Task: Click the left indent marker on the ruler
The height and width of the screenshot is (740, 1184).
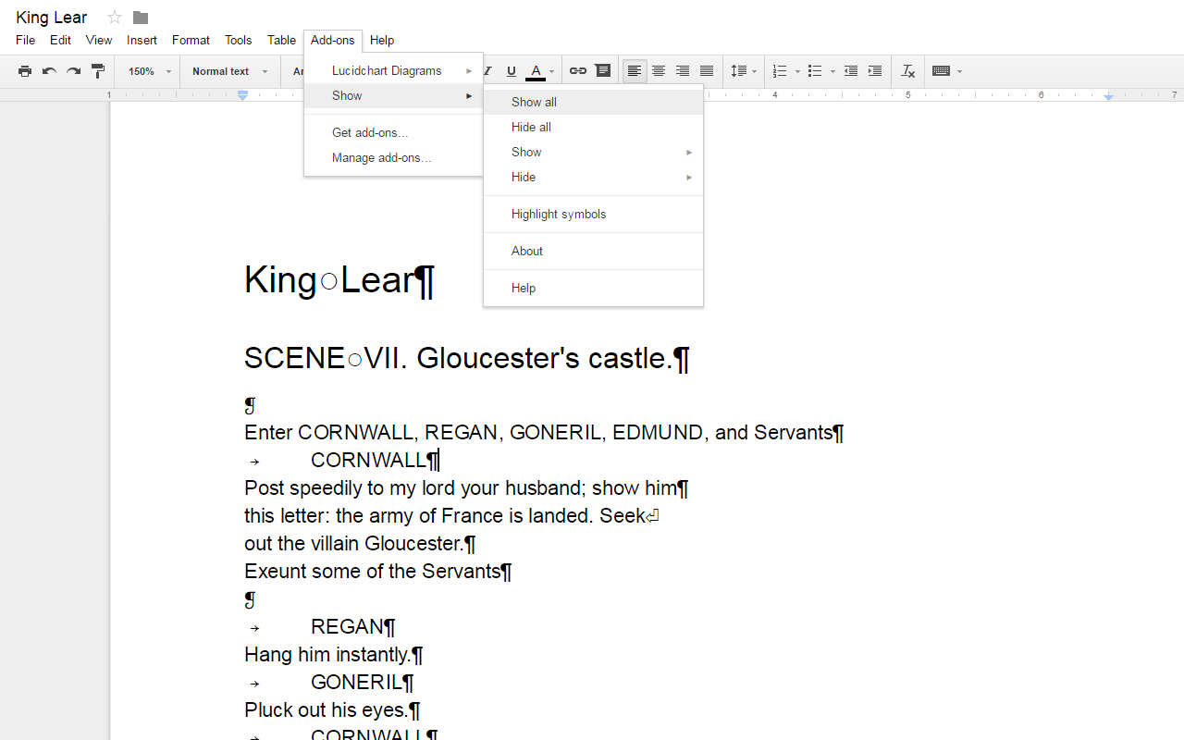Action: click(243, 95)
